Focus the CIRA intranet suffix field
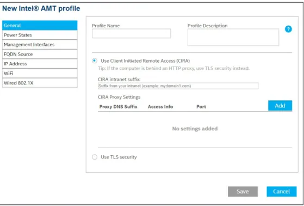 tap(178, 86)
